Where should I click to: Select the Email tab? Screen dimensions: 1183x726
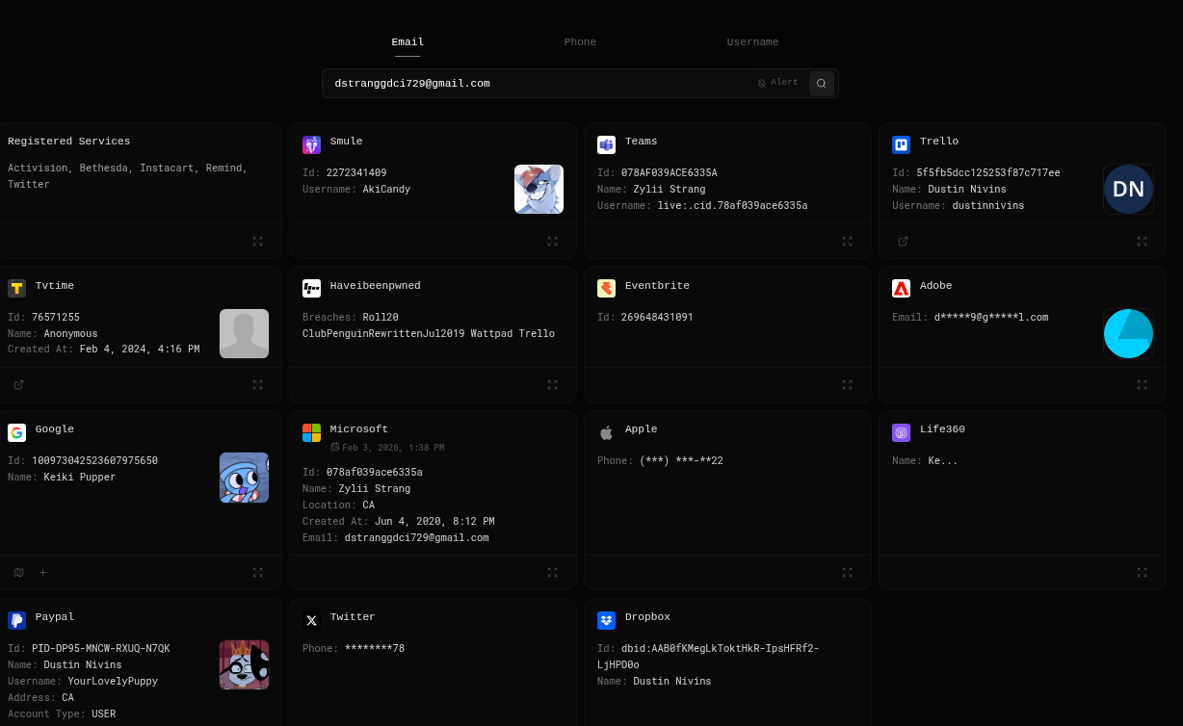[x=407, y=42]
